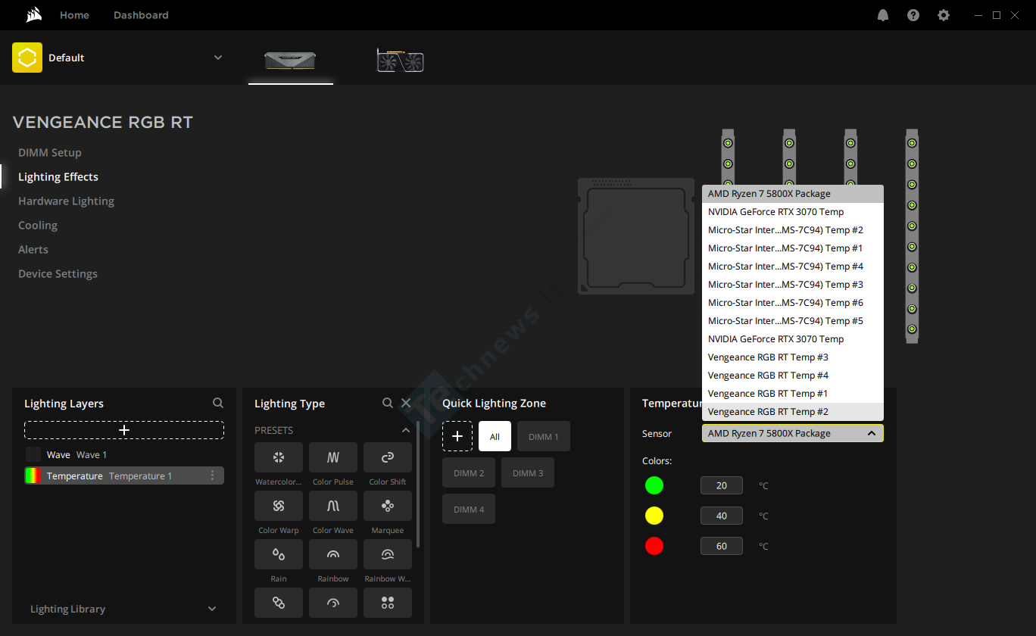Select the DIMM 4 zone
1036x636 pixels.
[x=469, y=509]
